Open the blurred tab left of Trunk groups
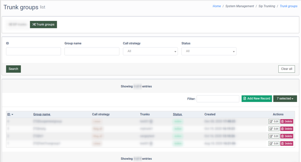Screen dimensions: 301x162 tap(17, 24)
